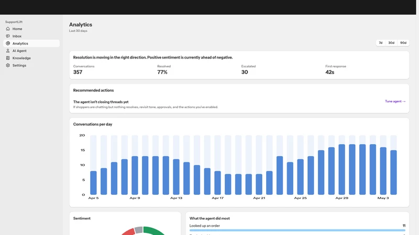Viewport: 419px width, 235px height.
Task: Click the Analytics page heading
Action: [x=81, y=25]
